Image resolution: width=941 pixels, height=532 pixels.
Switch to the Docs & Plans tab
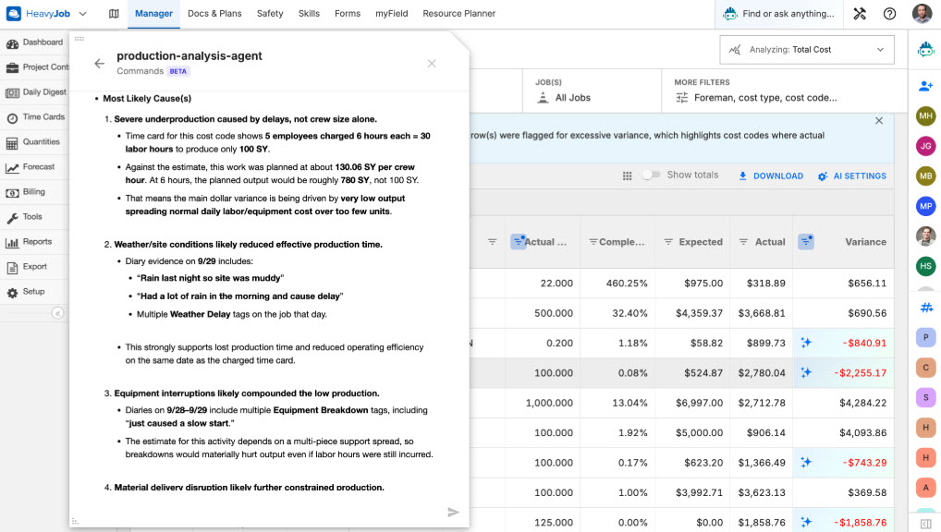pos(214,13)
